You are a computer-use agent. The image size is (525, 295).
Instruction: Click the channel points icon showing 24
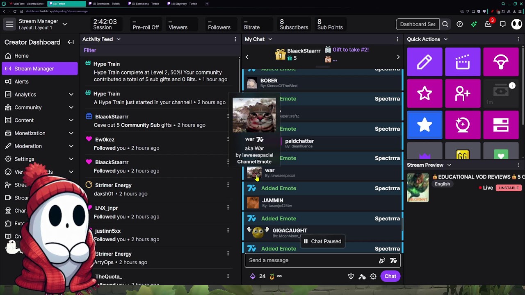pyautogui.click(x=257, y=276)
